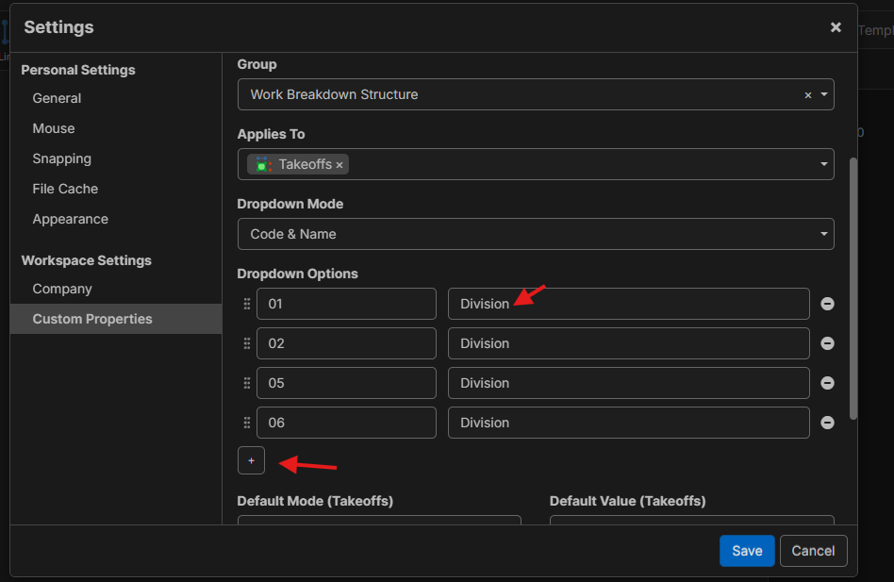Screen dimensions: 894x582
Task: Clear the Work Breakdown Structure group selection
Action: tap(807, 95)
